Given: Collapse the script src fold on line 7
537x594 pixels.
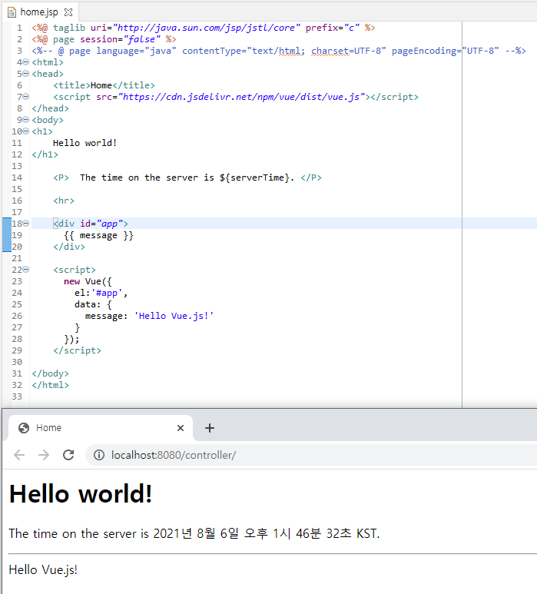Looking at the screenshot, I should pos(26,97).
